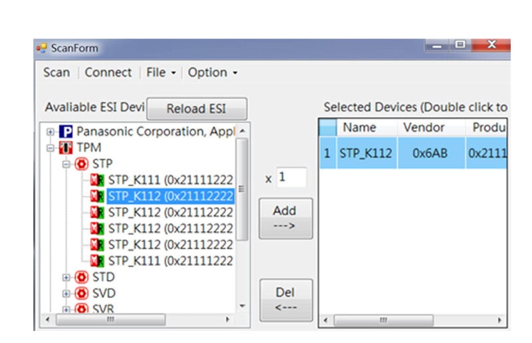The image size is (532, 343).
Task: Click the tree horizontal scrollbar left arrow
Action: [48, 320]
